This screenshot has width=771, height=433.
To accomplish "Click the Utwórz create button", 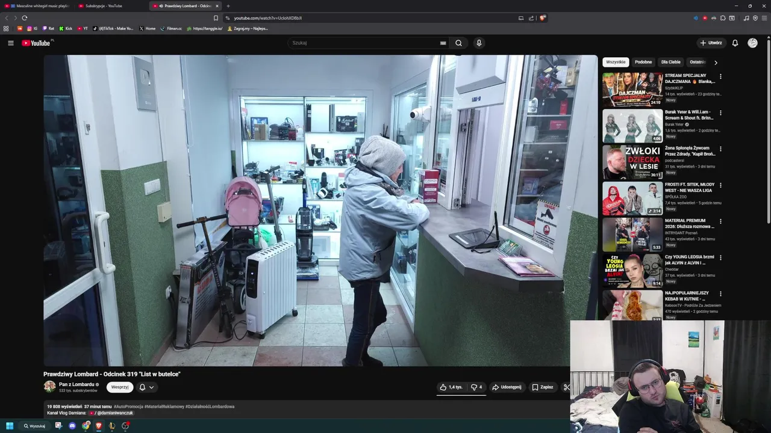I will 711,43.
